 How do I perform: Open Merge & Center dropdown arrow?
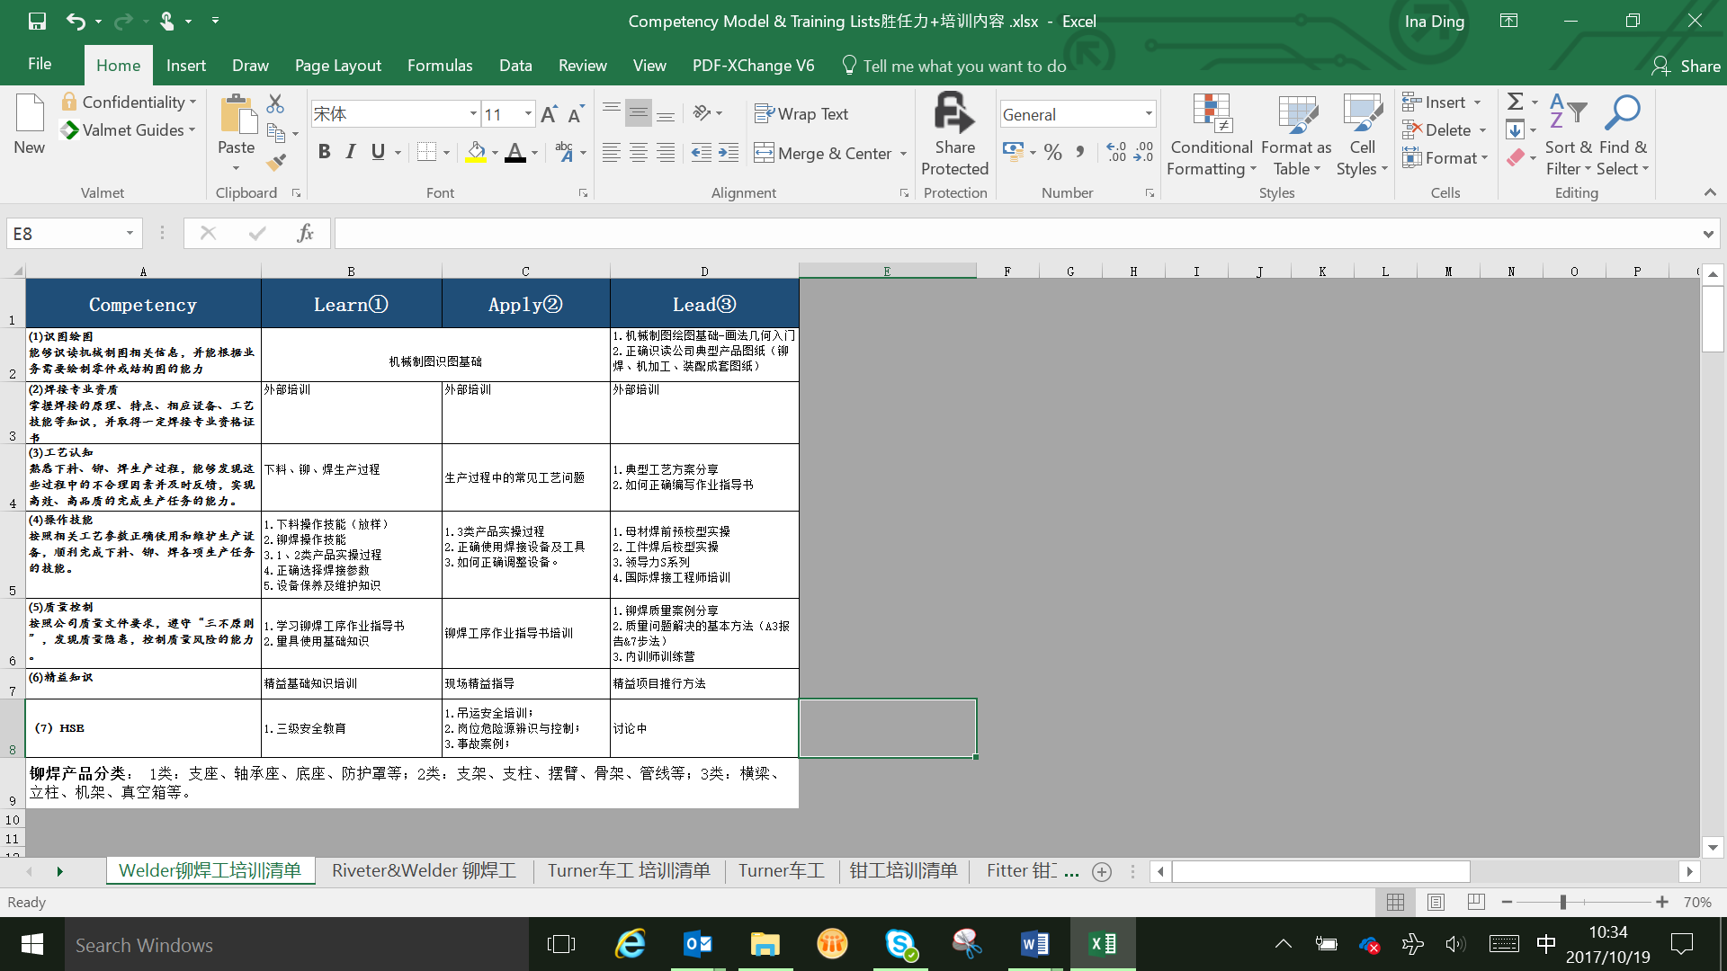[x=903, y=154]
